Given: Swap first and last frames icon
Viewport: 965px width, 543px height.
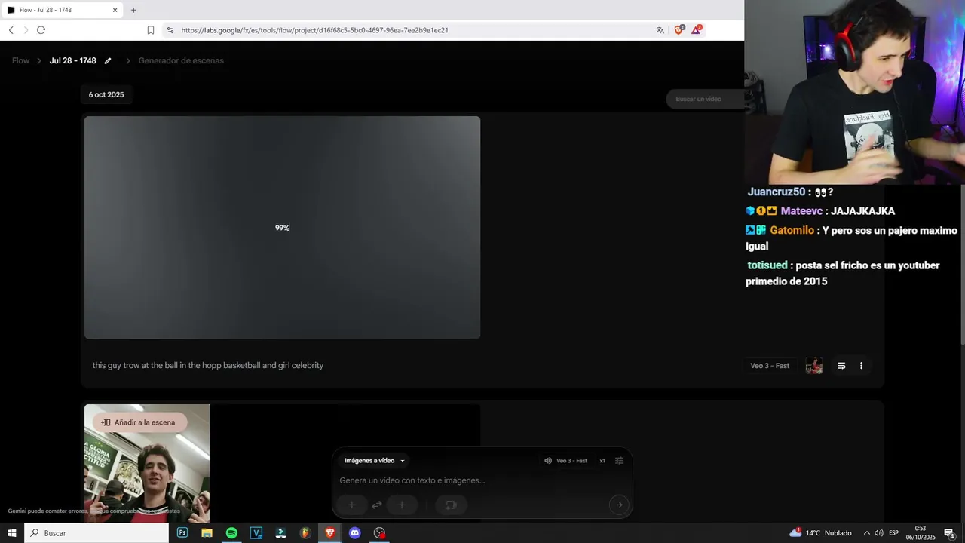Looking at the screenshot, I should point(377,505).
